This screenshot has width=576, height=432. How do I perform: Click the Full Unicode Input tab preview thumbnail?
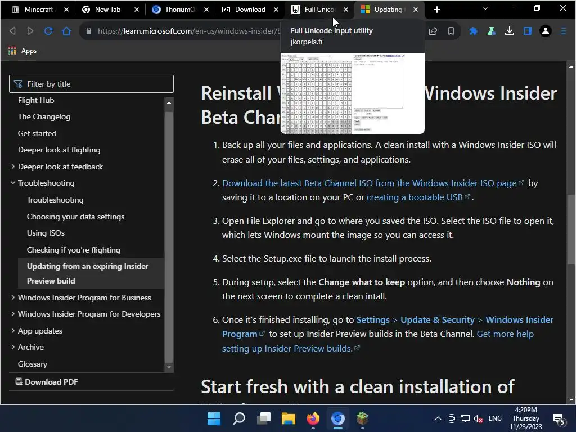353,93
